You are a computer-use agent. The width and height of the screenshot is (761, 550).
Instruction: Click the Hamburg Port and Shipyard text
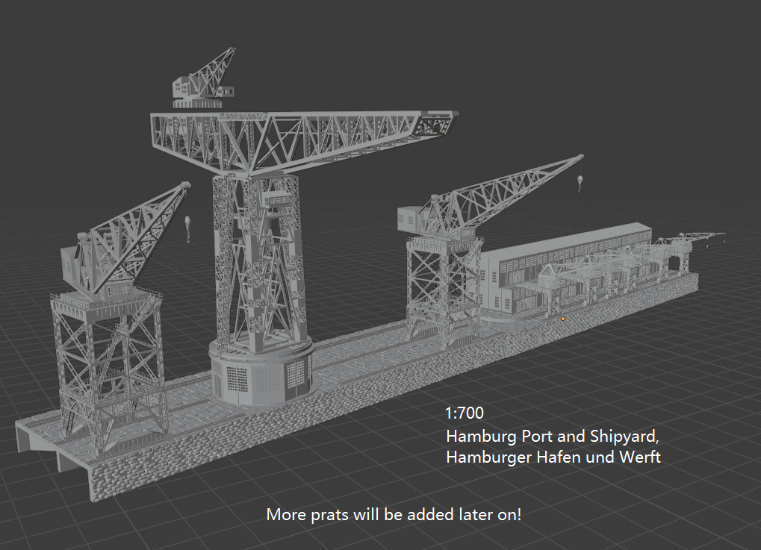pyautogui.click(x=553, y=437)
